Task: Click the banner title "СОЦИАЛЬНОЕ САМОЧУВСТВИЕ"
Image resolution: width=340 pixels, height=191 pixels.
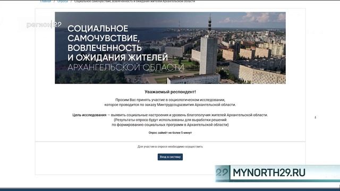Action: (104, 33)
